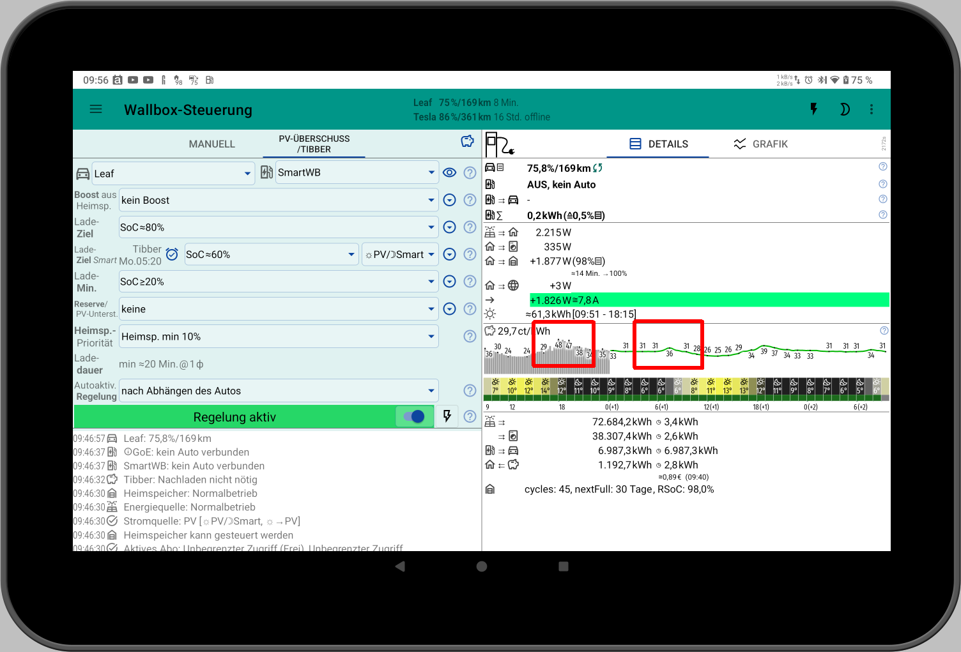Screen dimensions: 961x652
Task: Tap the lightning bolt beside Regelung aktiv
Action: tap(447, 416)
